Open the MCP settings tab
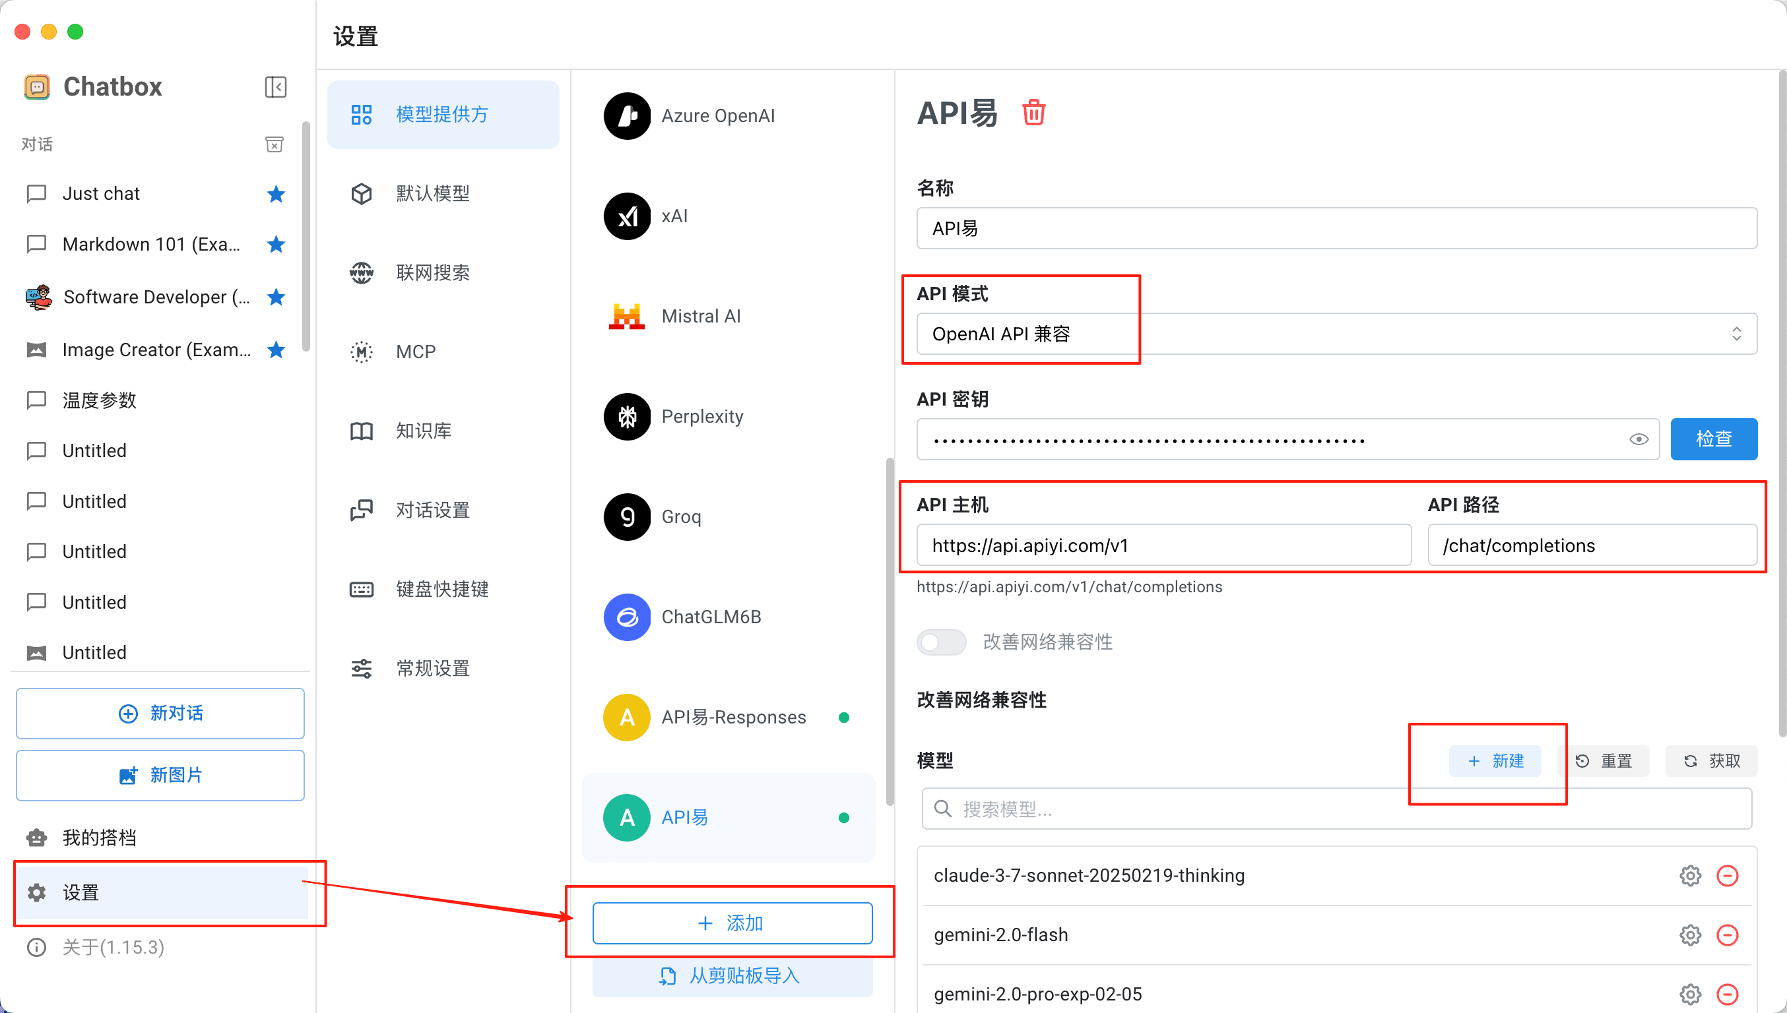Screen dimensions: 1787x1013 [416, 352]
